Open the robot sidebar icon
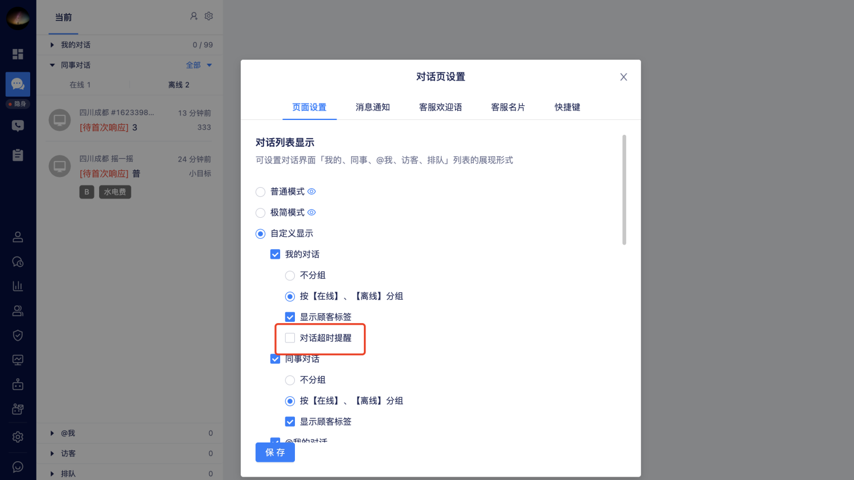The height and width of the screenshot is (480, 854). (18, 384)
